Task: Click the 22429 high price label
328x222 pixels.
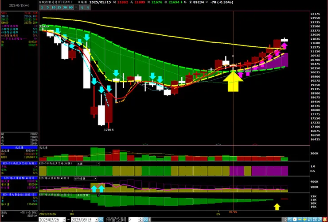Action: coord(44,26)
